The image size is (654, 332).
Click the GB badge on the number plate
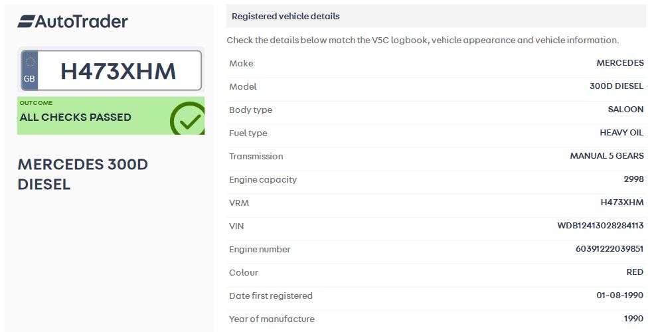click(30, 70)
